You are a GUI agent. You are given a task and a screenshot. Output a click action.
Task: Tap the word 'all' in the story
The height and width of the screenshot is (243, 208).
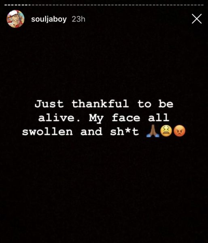pos(159,117)
